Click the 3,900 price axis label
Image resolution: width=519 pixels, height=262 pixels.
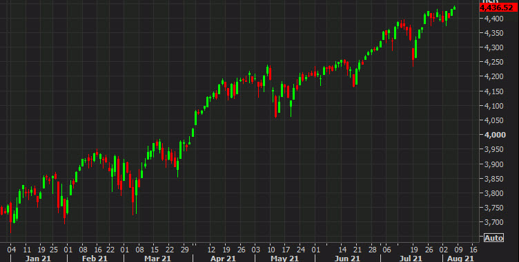[495, 164]
